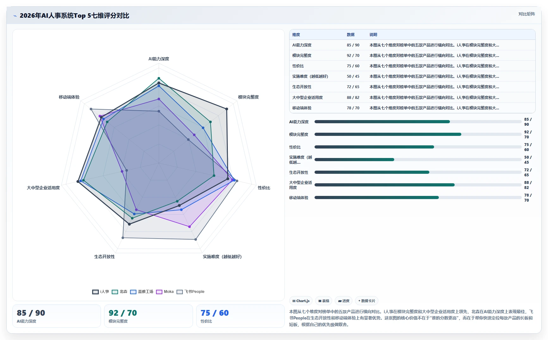Hide the 北森 dataset in legend
The height and width of the screenshot is (340, 548).
(x=119, y=292)
